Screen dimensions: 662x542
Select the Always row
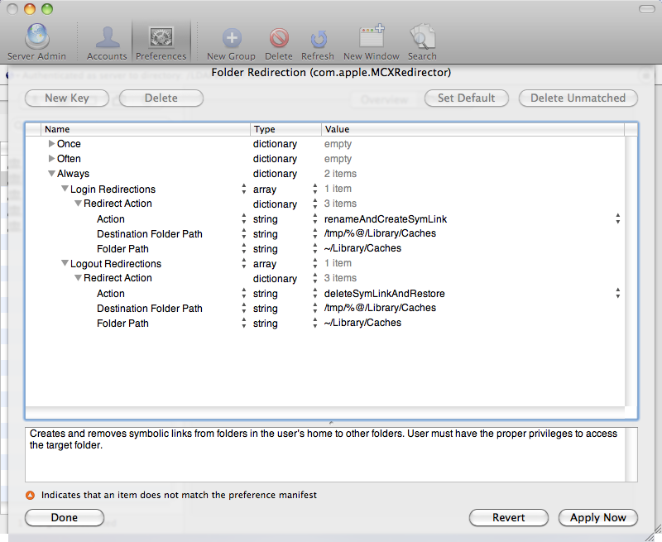pyautogui.click(x=325, y=174)
